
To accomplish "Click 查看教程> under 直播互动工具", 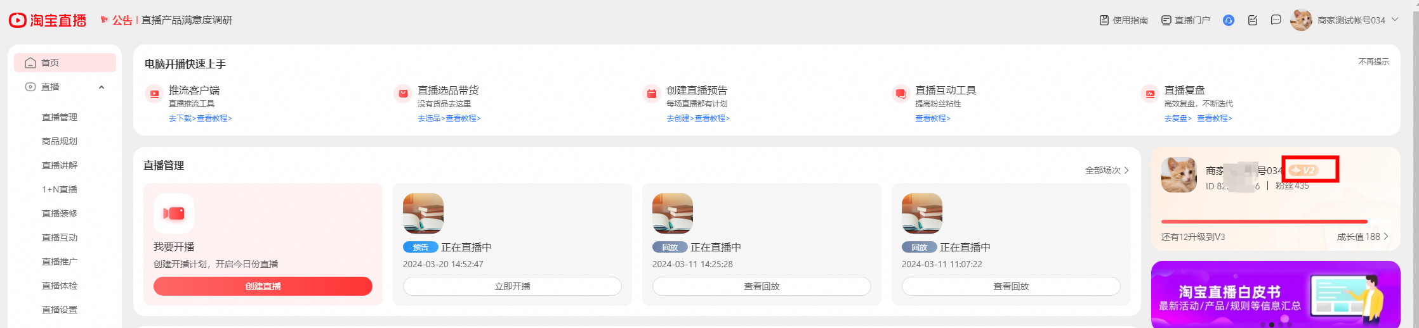I will coord(933,118).
